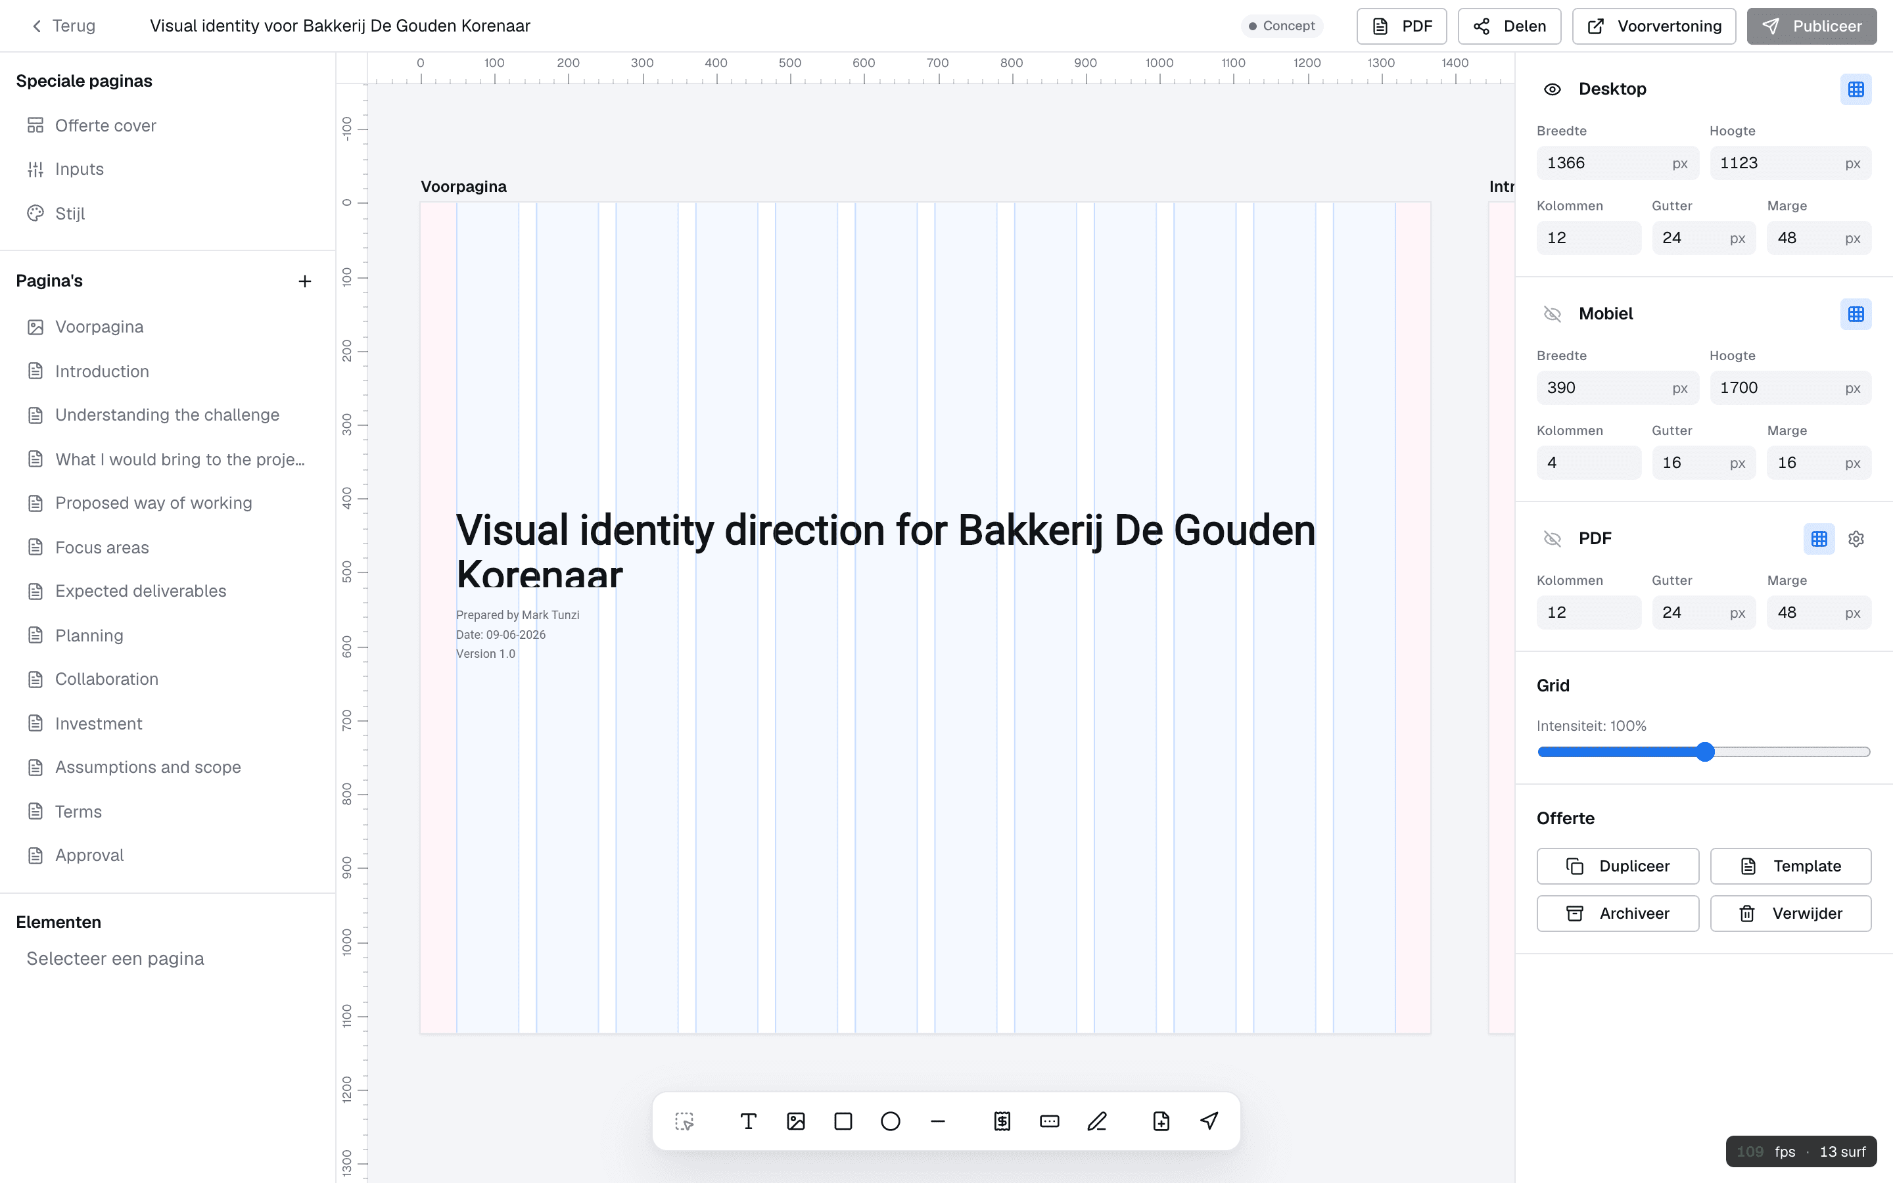Select the Focus areas page

(x=168, y=547)
